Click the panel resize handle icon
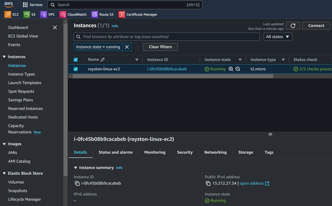The height and width of the screenshot is (206, 332). coord(270,134)
